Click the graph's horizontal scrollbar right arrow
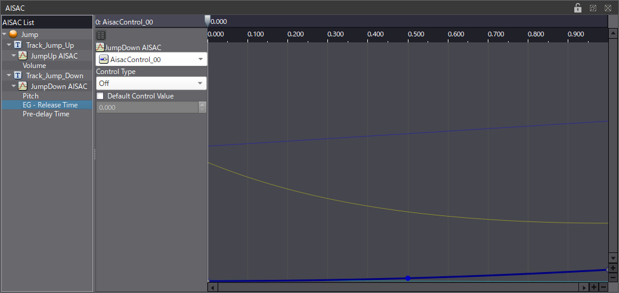The height and width of the screenshot is (293, 619). pos(584,287)
